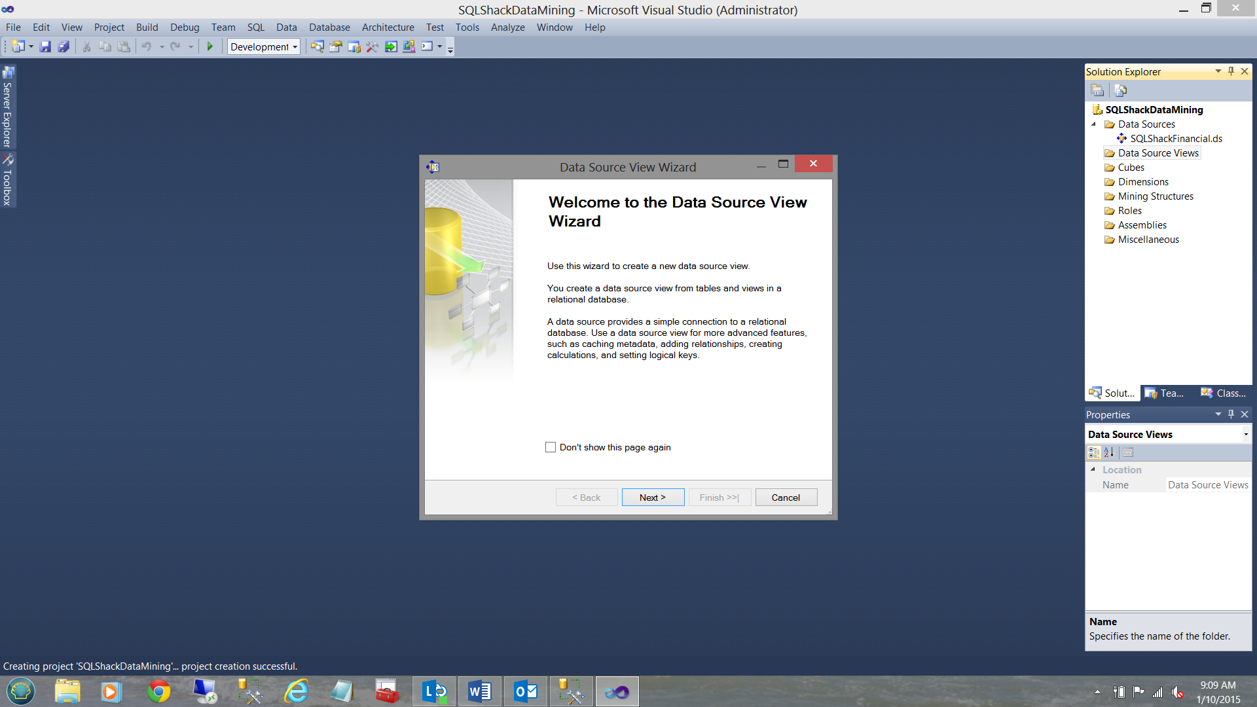This screenshot has height=707, width=1257.
Task: Click the Save disk icon in toolbar
Action: point(45,46)
